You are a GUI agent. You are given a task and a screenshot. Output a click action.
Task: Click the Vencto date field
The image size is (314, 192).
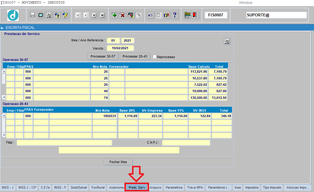120,48
